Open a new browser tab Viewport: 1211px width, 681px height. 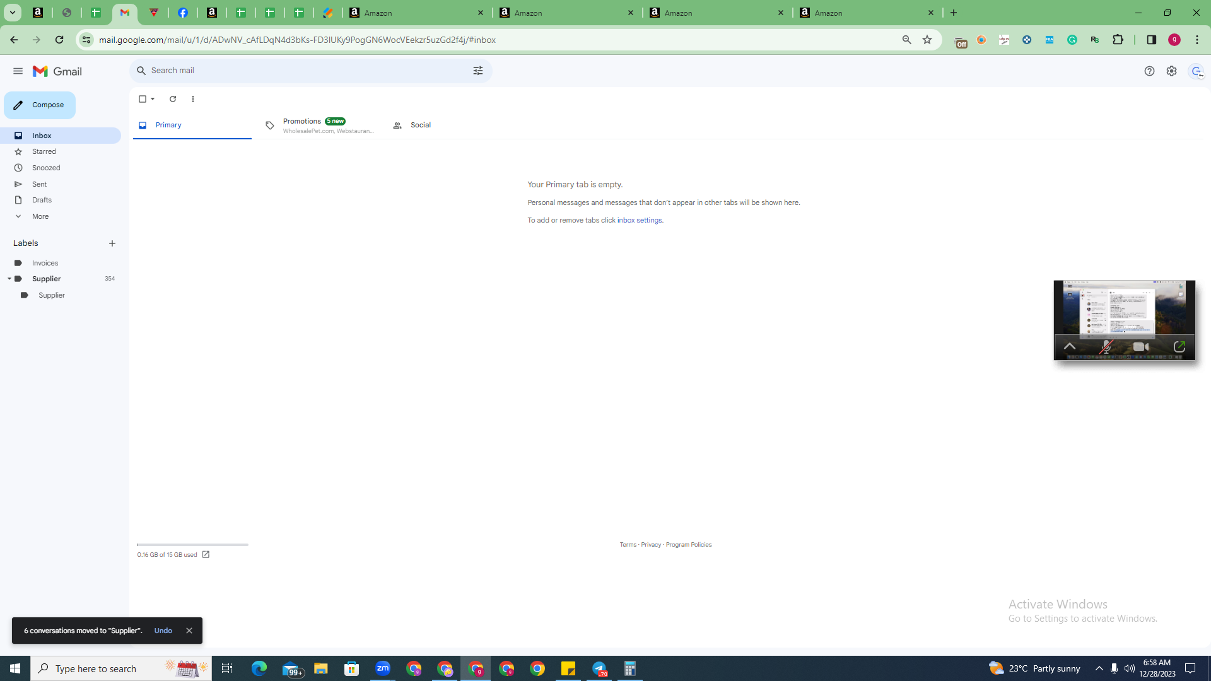tap(954, 13)
